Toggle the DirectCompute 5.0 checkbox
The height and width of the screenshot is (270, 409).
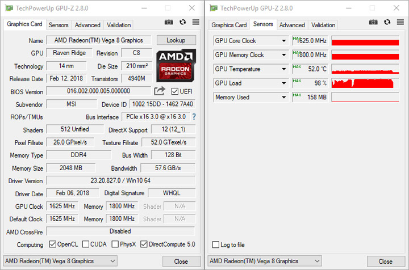144,244
